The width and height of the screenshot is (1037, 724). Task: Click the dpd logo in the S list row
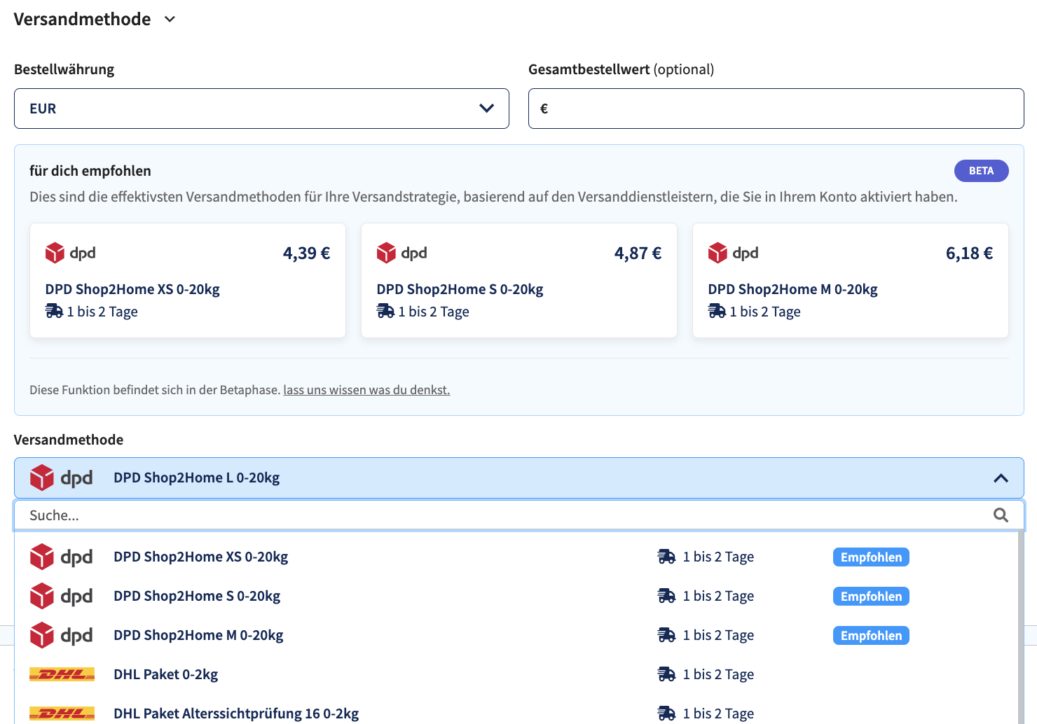[x=62, y=596]
